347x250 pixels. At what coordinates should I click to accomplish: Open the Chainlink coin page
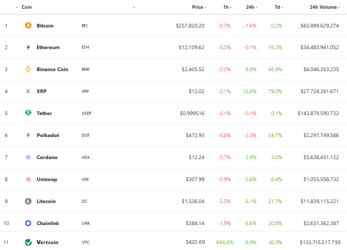[x=48, y=223]
